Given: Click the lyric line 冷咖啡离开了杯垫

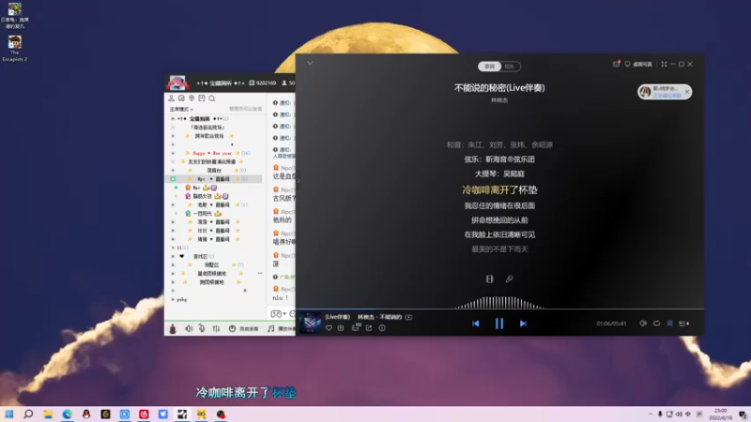Looking at the screenshot, I should click(x=499, y=190).
